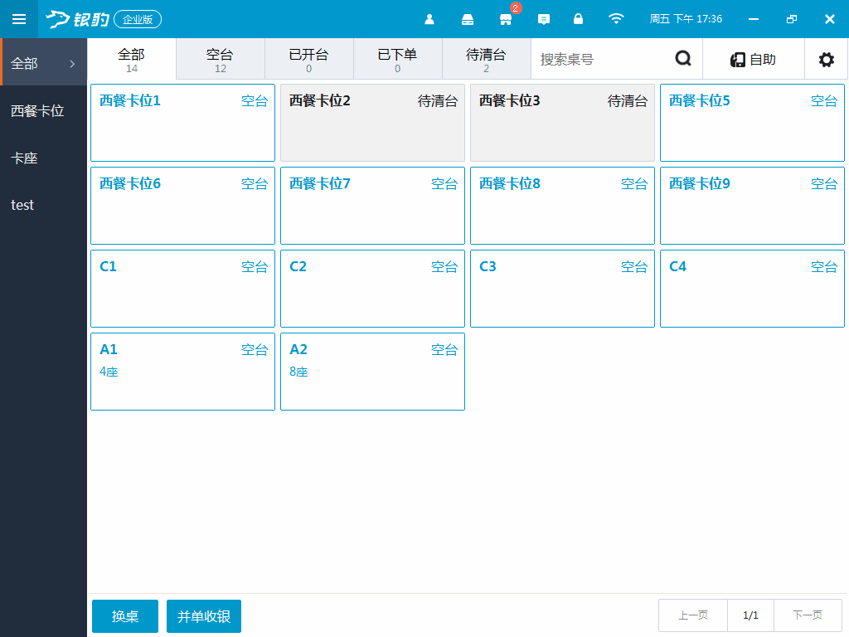Click the 企业版 edition badge
Screen dimensions: 849x637
[x=138, y=20]
